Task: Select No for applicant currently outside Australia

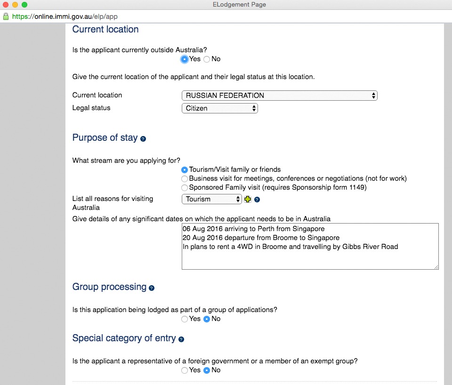Action: 207,59
